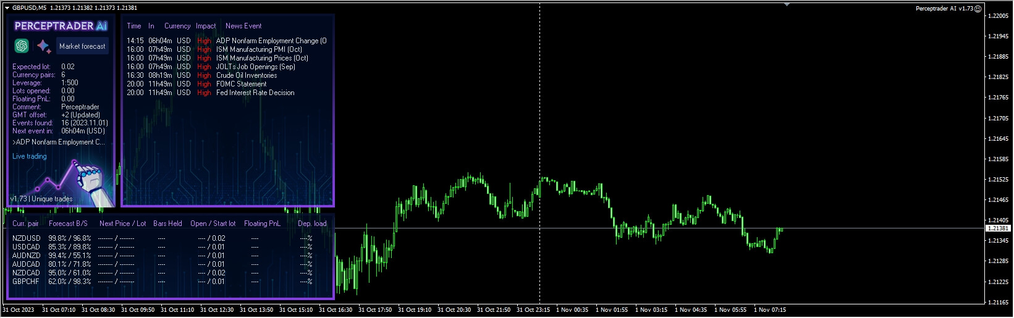Click the 1 Nov 00:35 time axis label

572,310
